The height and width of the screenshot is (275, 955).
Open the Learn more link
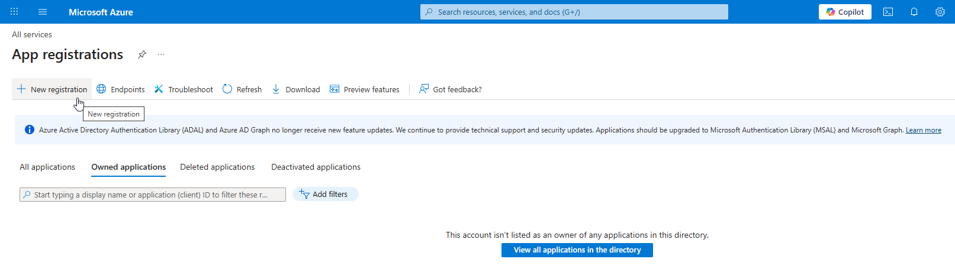click(923, 130)
